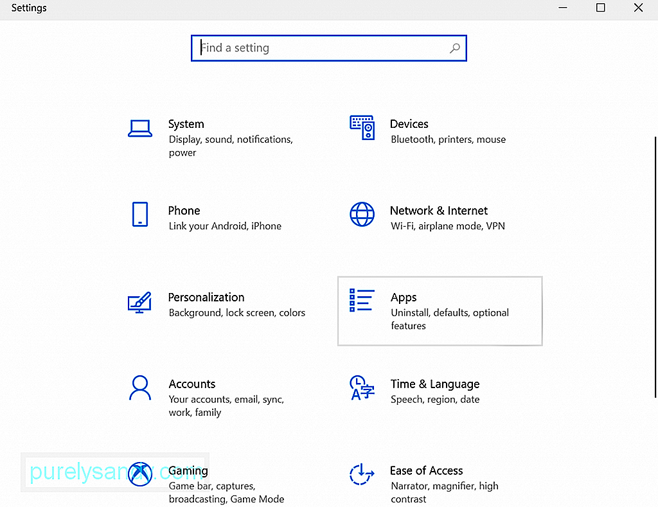658x507 pixels.
Task: Click the Network & Internet globe icon
Action: [362, 214]
